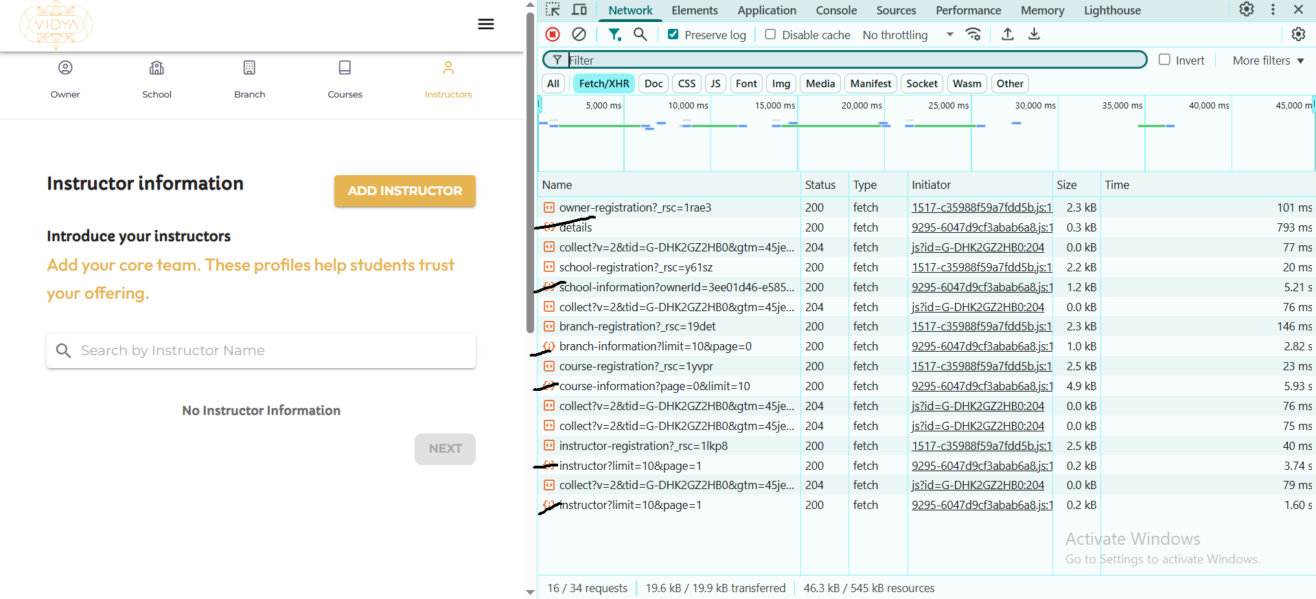
Task: Click the DevTools search magnifier icon
Action: click(640, 34)
